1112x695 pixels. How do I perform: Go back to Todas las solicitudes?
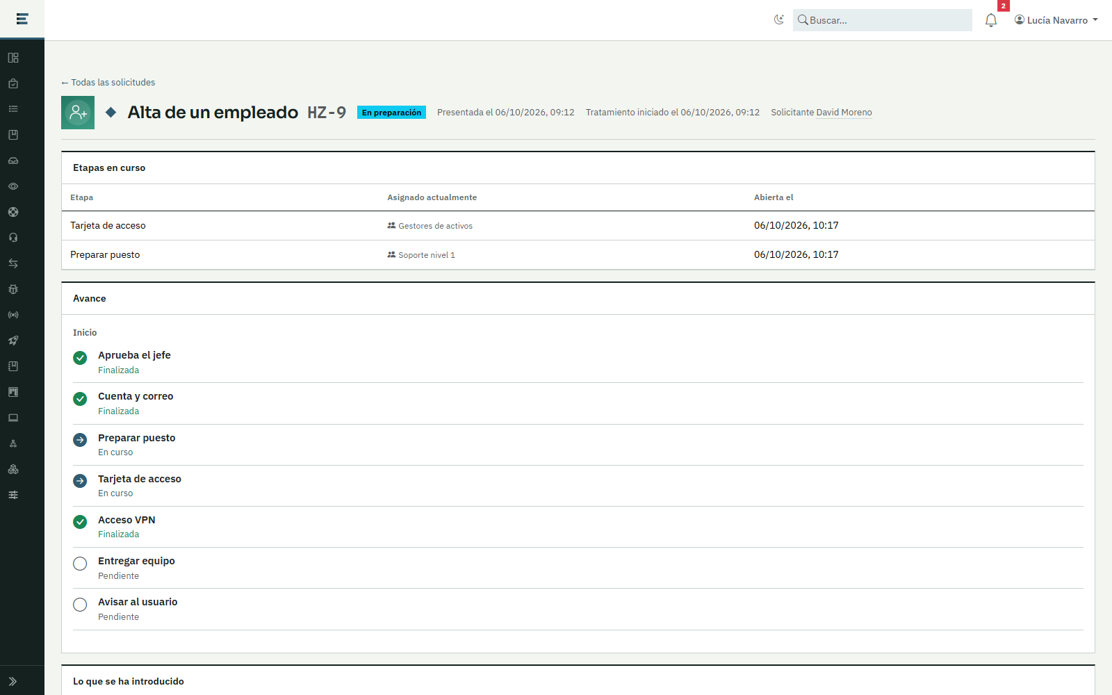(108, 82)
